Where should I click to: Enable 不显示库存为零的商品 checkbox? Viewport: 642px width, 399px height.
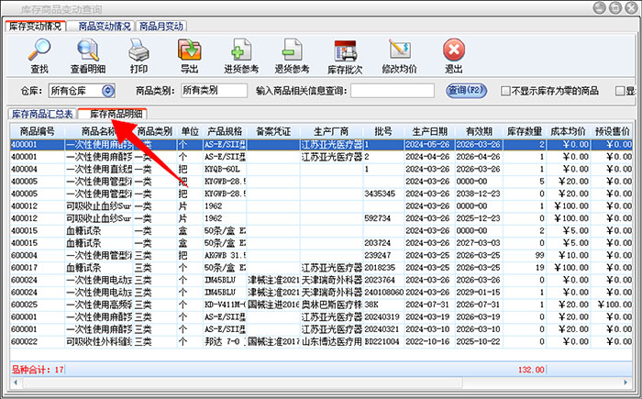[505, 91]
